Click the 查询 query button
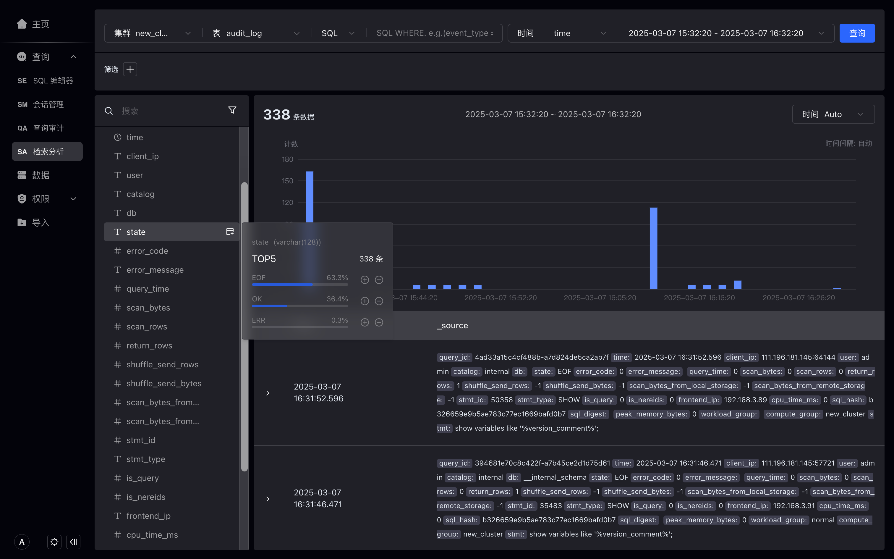 [857, 33]
